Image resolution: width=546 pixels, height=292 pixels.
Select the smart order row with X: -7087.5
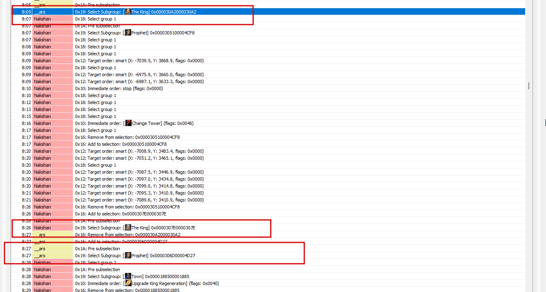point(268,172)
